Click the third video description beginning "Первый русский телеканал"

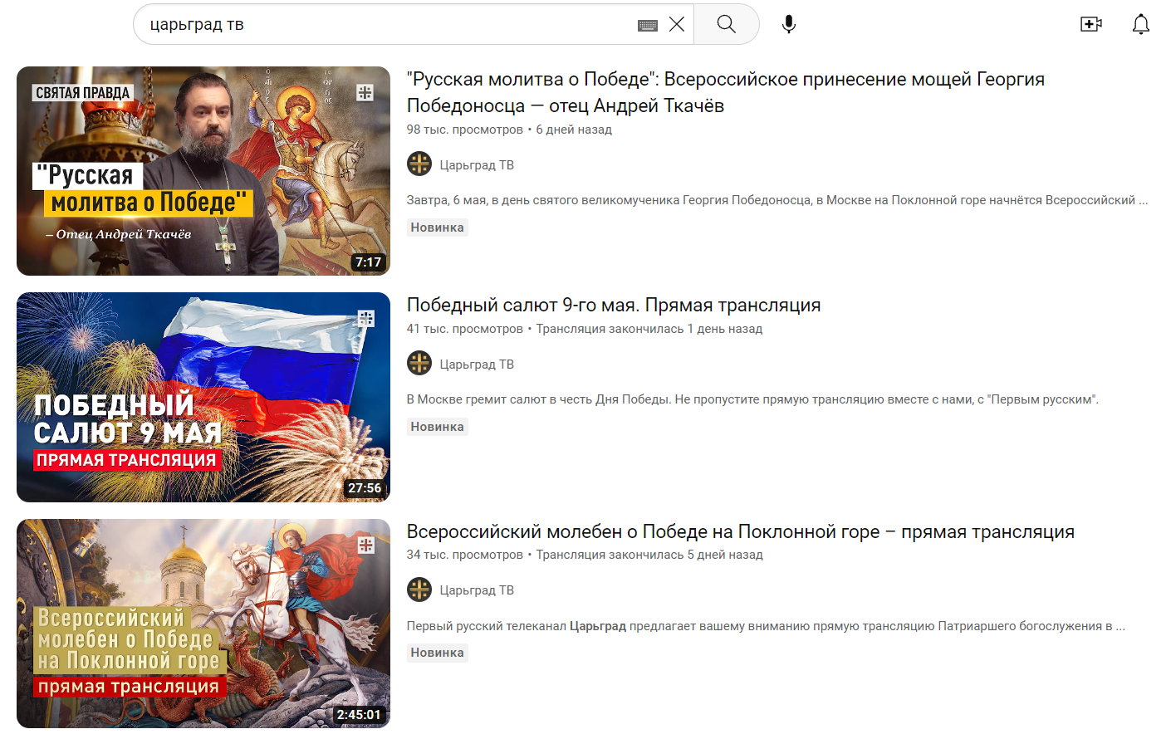pyautogui.click(x=766, y=626)
